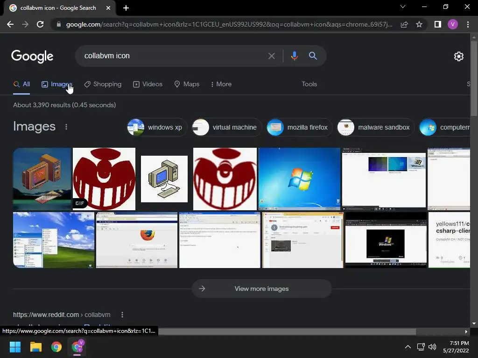The image size is (478, 358).
Task: Go back to the previous page
Action: [10, 24]
